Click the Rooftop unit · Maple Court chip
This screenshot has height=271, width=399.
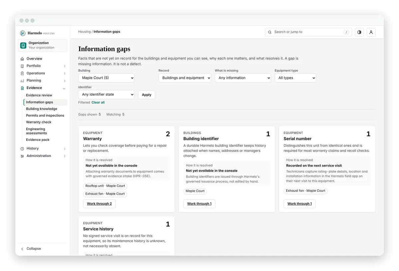tap(105, 186)
